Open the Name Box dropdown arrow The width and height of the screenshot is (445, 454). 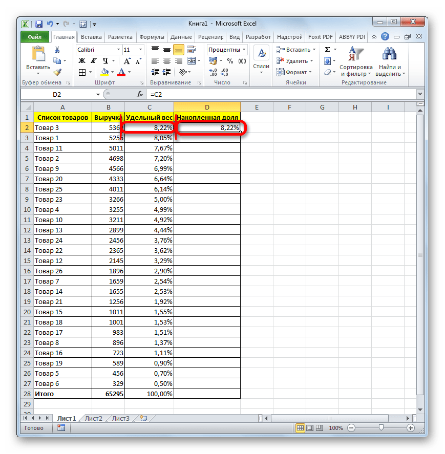coord(98,94)
